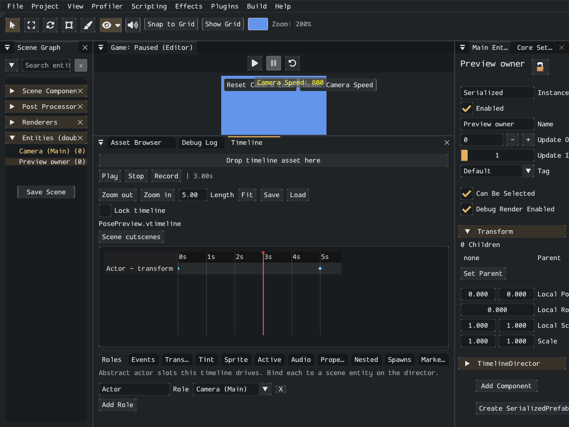
Task: Expand the Scene Components section
Action: [12, 91]
